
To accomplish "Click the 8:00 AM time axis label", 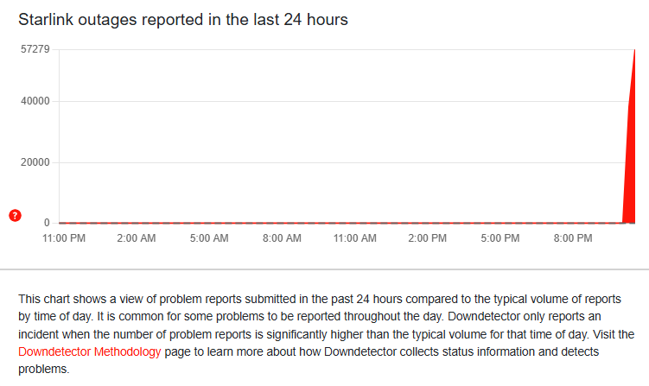I will tap(280, 237).
